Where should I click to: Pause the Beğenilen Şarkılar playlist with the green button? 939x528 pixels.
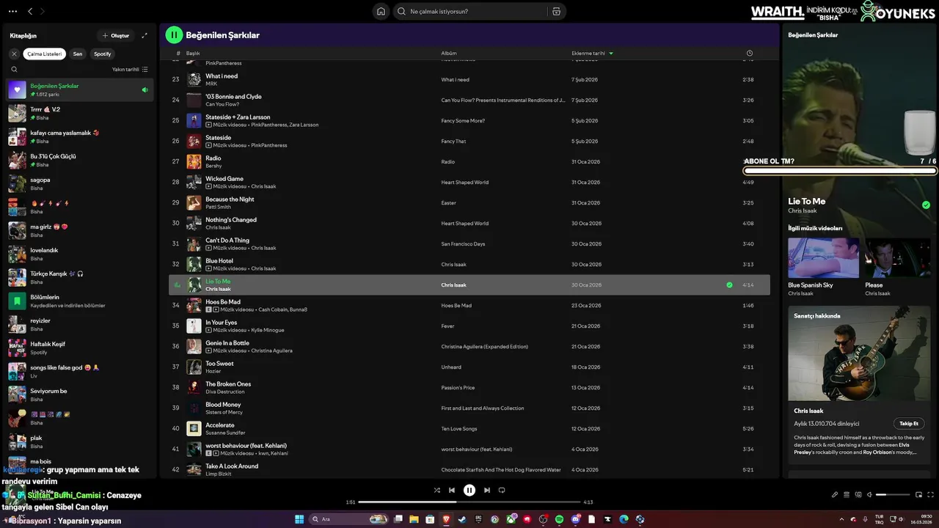point(174,34)
